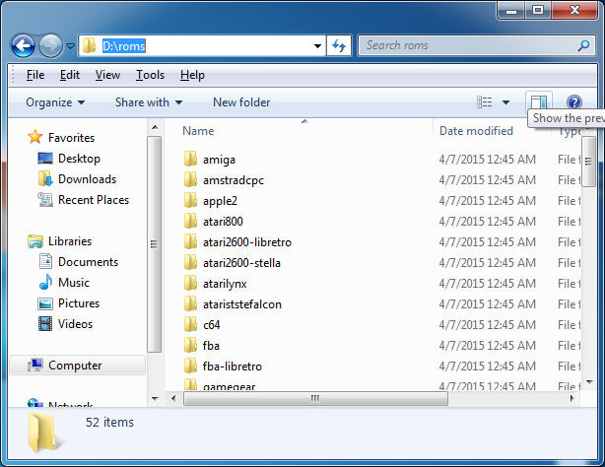This screenshot has width=605, height=467.
Task: Click the Pictures library icon
Action: (x=45, y=303)
